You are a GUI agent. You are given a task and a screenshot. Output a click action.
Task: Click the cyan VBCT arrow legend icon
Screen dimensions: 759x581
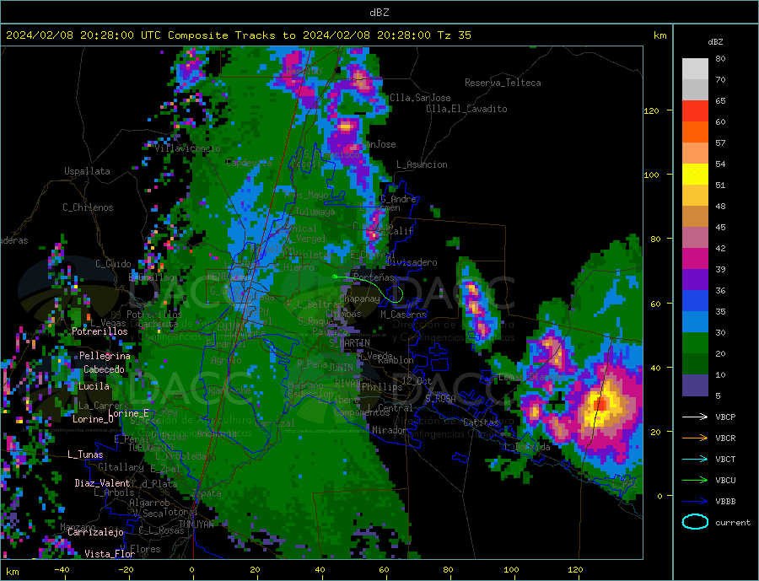(695, 459)
